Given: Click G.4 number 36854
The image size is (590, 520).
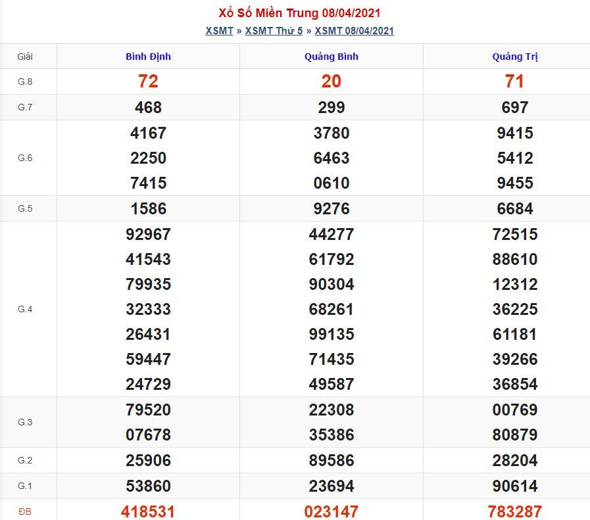Looking at the screenshot, I should [515, 385].
